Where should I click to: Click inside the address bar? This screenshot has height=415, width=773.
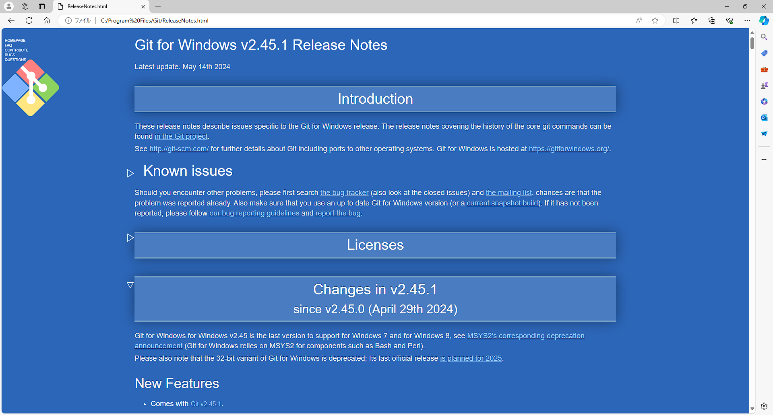(x=282, y=21)
